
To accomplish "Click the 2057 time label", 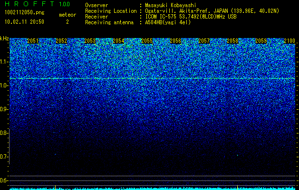I will (x=204, y=41).
